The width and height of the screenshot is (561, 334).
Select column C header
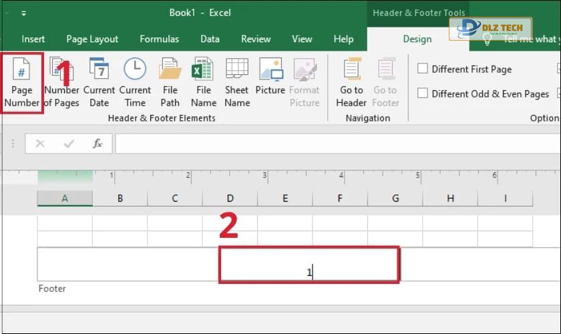click(x=175, y=198)
